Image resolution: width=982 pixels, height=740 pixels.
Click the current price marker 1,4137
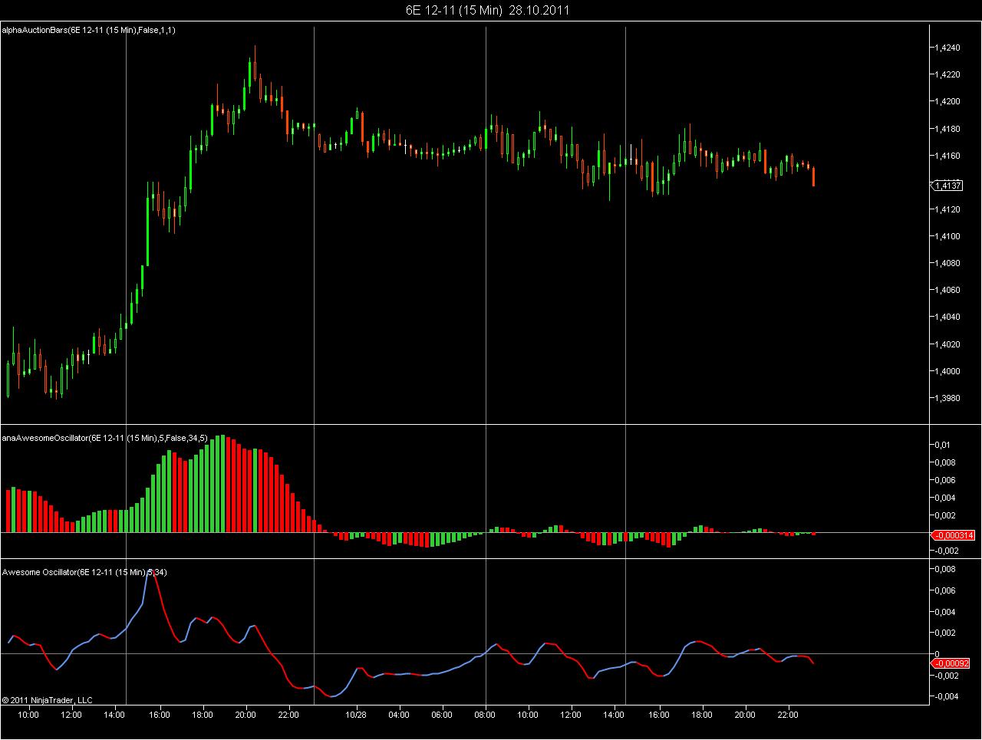click(x=947, y=185)
